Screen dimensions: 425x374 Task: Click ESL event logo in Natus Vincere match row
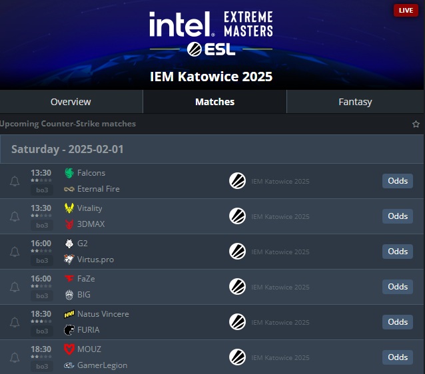(237, 321)
